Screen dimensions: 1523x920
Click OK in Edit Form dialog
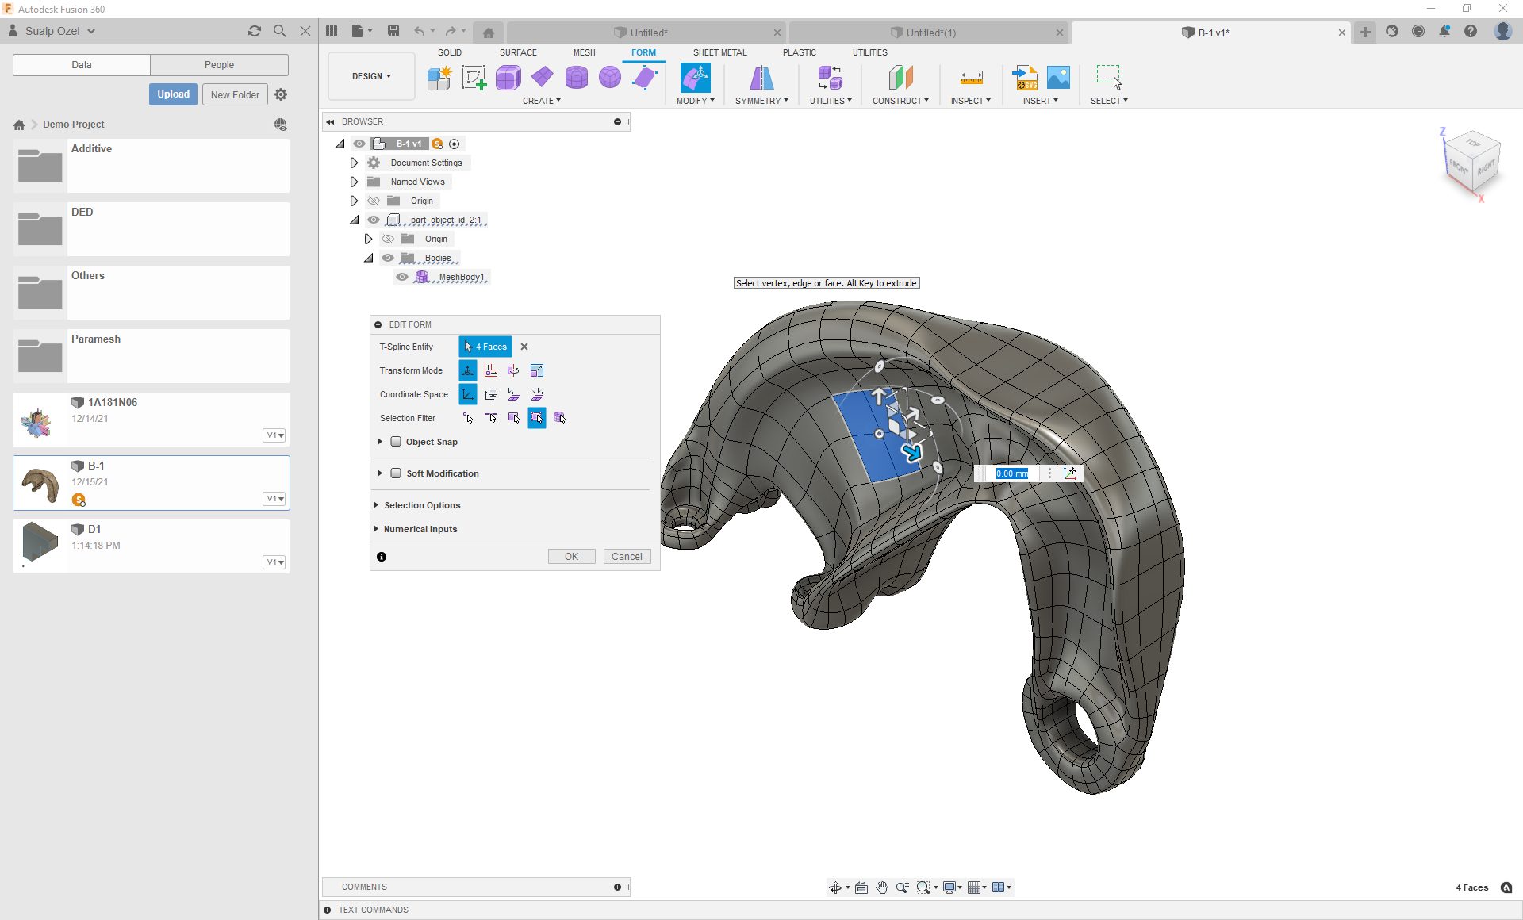coord(571,557)
